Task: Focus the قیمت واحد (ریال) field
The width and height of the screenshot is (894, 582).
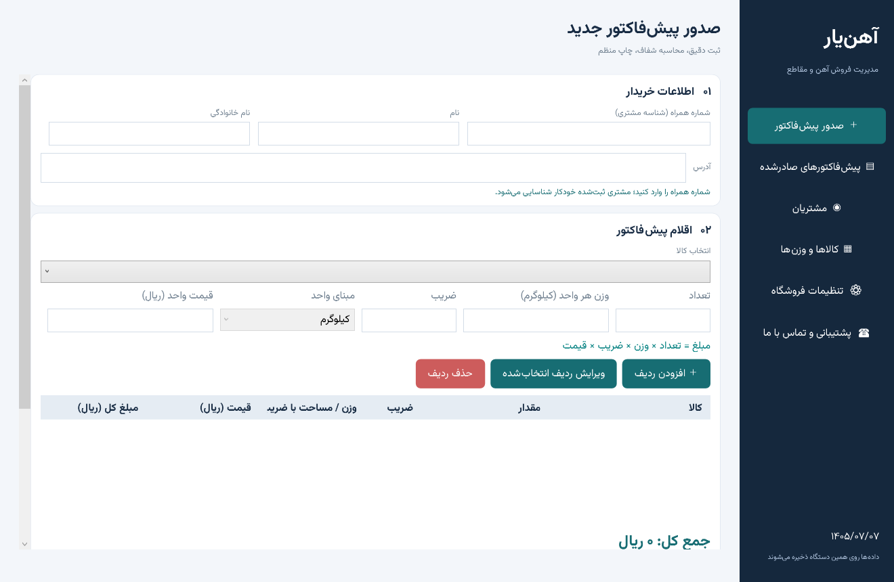Action: [x=130, y=321]
